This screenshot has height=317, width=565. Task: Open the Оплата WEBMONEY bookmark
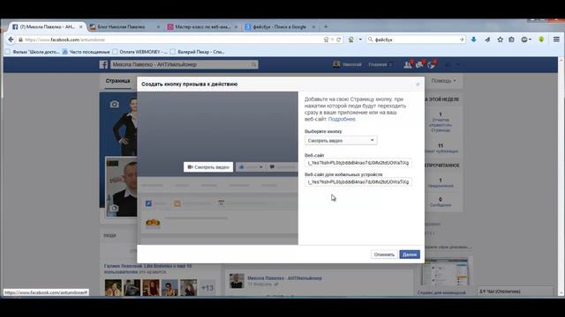point(139,52)
